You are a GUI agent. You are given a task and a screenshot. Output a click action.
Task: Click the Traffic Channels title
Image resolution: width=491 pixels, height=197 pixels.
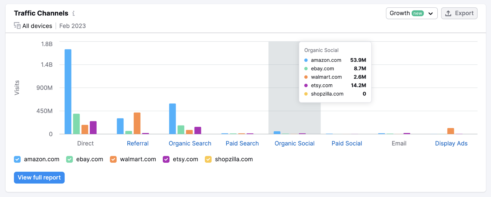[x=41, y=13]
